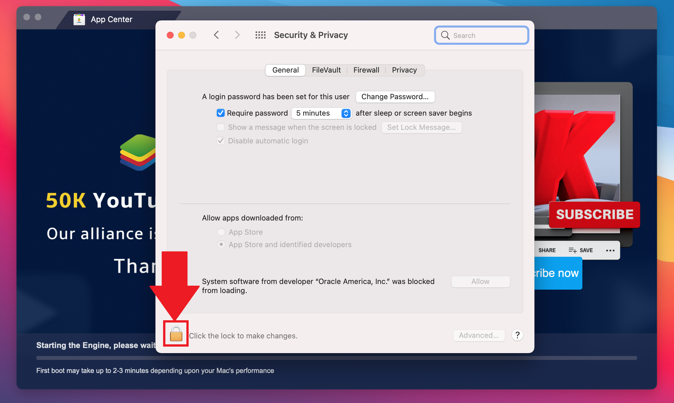Image resolution: width=674 pixels, height=403 pixels.
Task: Switch to the FileVault tab
Action: (x=327, y=70)
